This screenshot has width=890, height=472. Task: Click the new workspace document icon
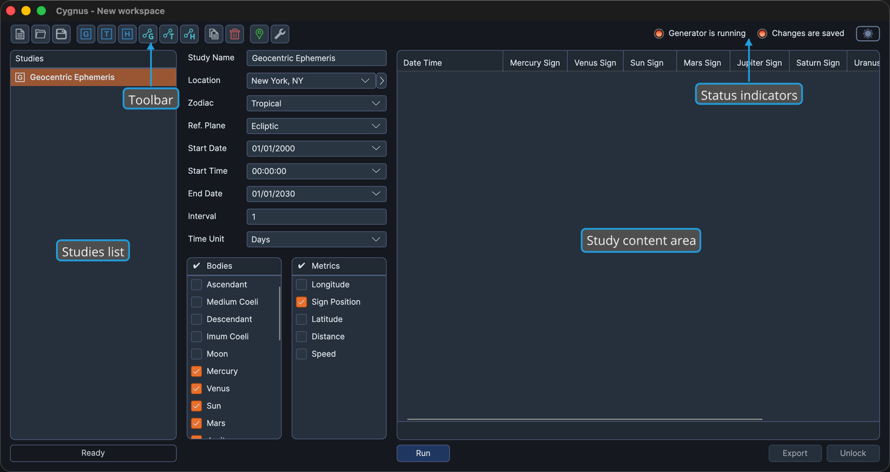pos(20,34)
